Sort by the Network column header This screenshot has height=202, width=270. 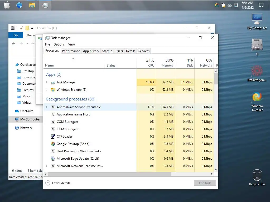point(204,63)
